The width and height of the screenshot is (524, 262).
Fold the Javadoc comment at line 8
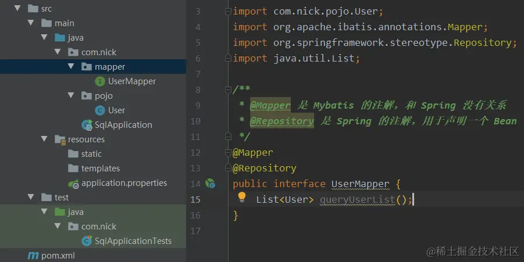[228, 90]
